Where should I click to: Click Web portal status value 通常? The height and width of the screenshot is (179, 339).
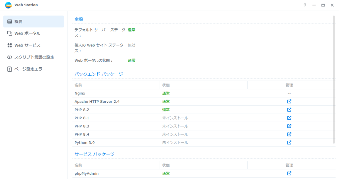[x=132, y=60]
